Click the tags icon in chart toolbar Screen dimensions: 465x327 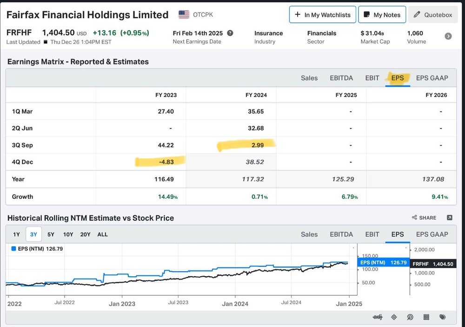click(443, 317)
